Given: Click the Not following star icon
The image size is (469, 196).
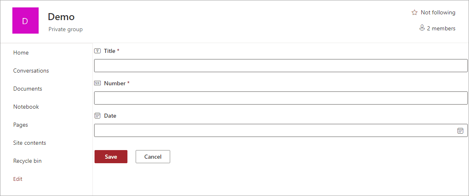Looking at the screenshot, I should coord(414,13).
